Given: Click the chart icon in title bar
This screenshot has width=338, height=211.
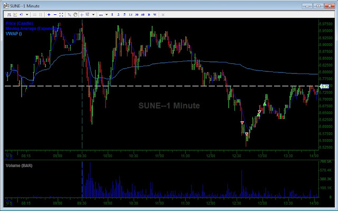Looking at the screenshot, I should (x=6, y=6).
